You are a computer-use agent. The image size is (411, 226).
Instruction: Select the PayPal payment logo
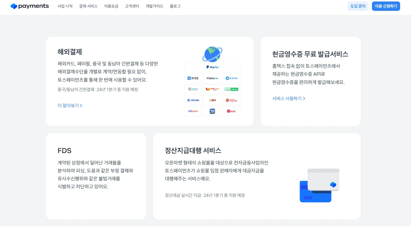click(x=212, y=67)
